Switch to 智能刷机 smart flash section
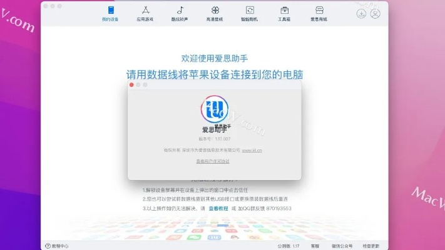This screenshot has height=250, width=445. click(x=250, y=14)
